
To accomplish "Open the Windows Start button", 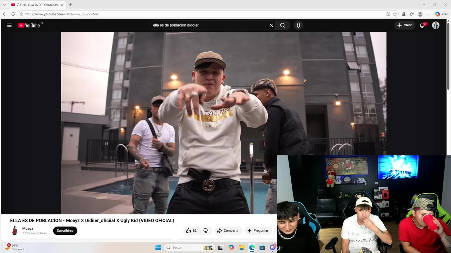I will [x=158, y=247].
